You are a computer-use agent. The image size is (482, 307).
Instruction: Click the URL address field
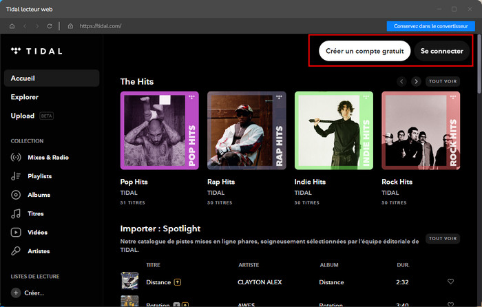(101, 26)
